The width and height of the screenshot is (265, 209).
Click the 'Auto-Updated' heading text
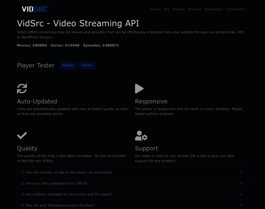tap(37, 101)
